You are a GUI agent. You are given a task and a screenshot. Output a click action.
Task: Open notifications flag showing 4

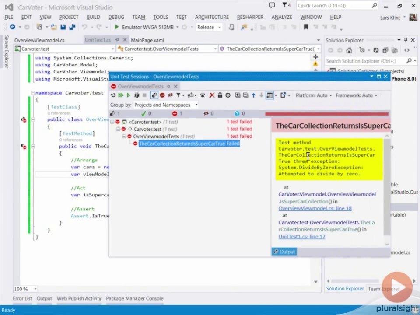pyautogui.click(x=286, y=5)
